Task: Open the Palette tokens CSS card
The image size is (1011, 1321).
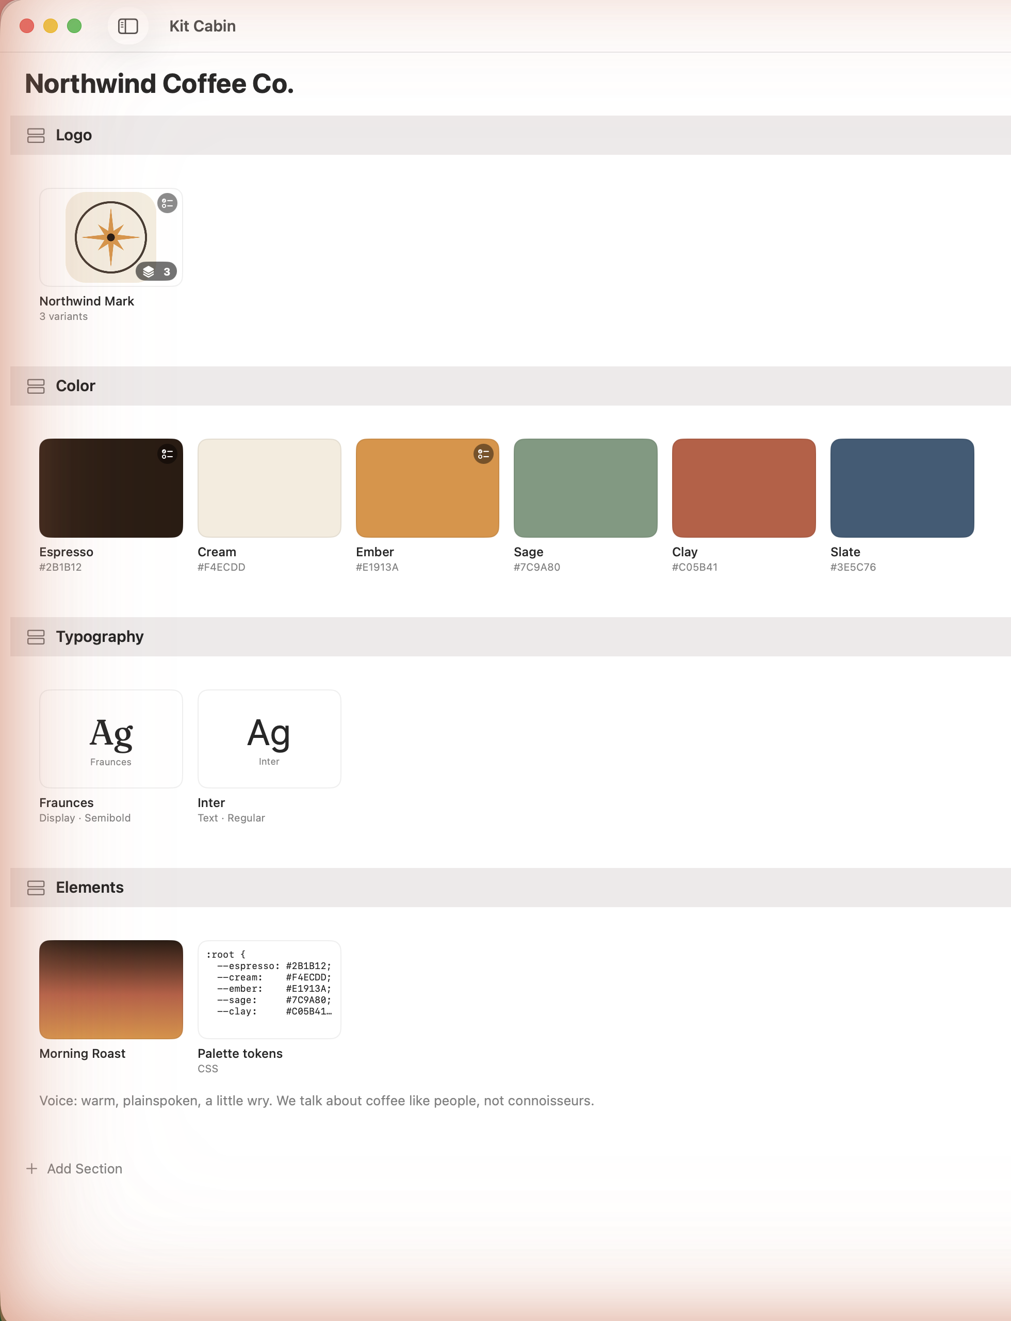Action: [269, 989]
